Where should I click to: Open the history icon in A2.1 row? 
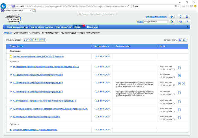point(184,84)
